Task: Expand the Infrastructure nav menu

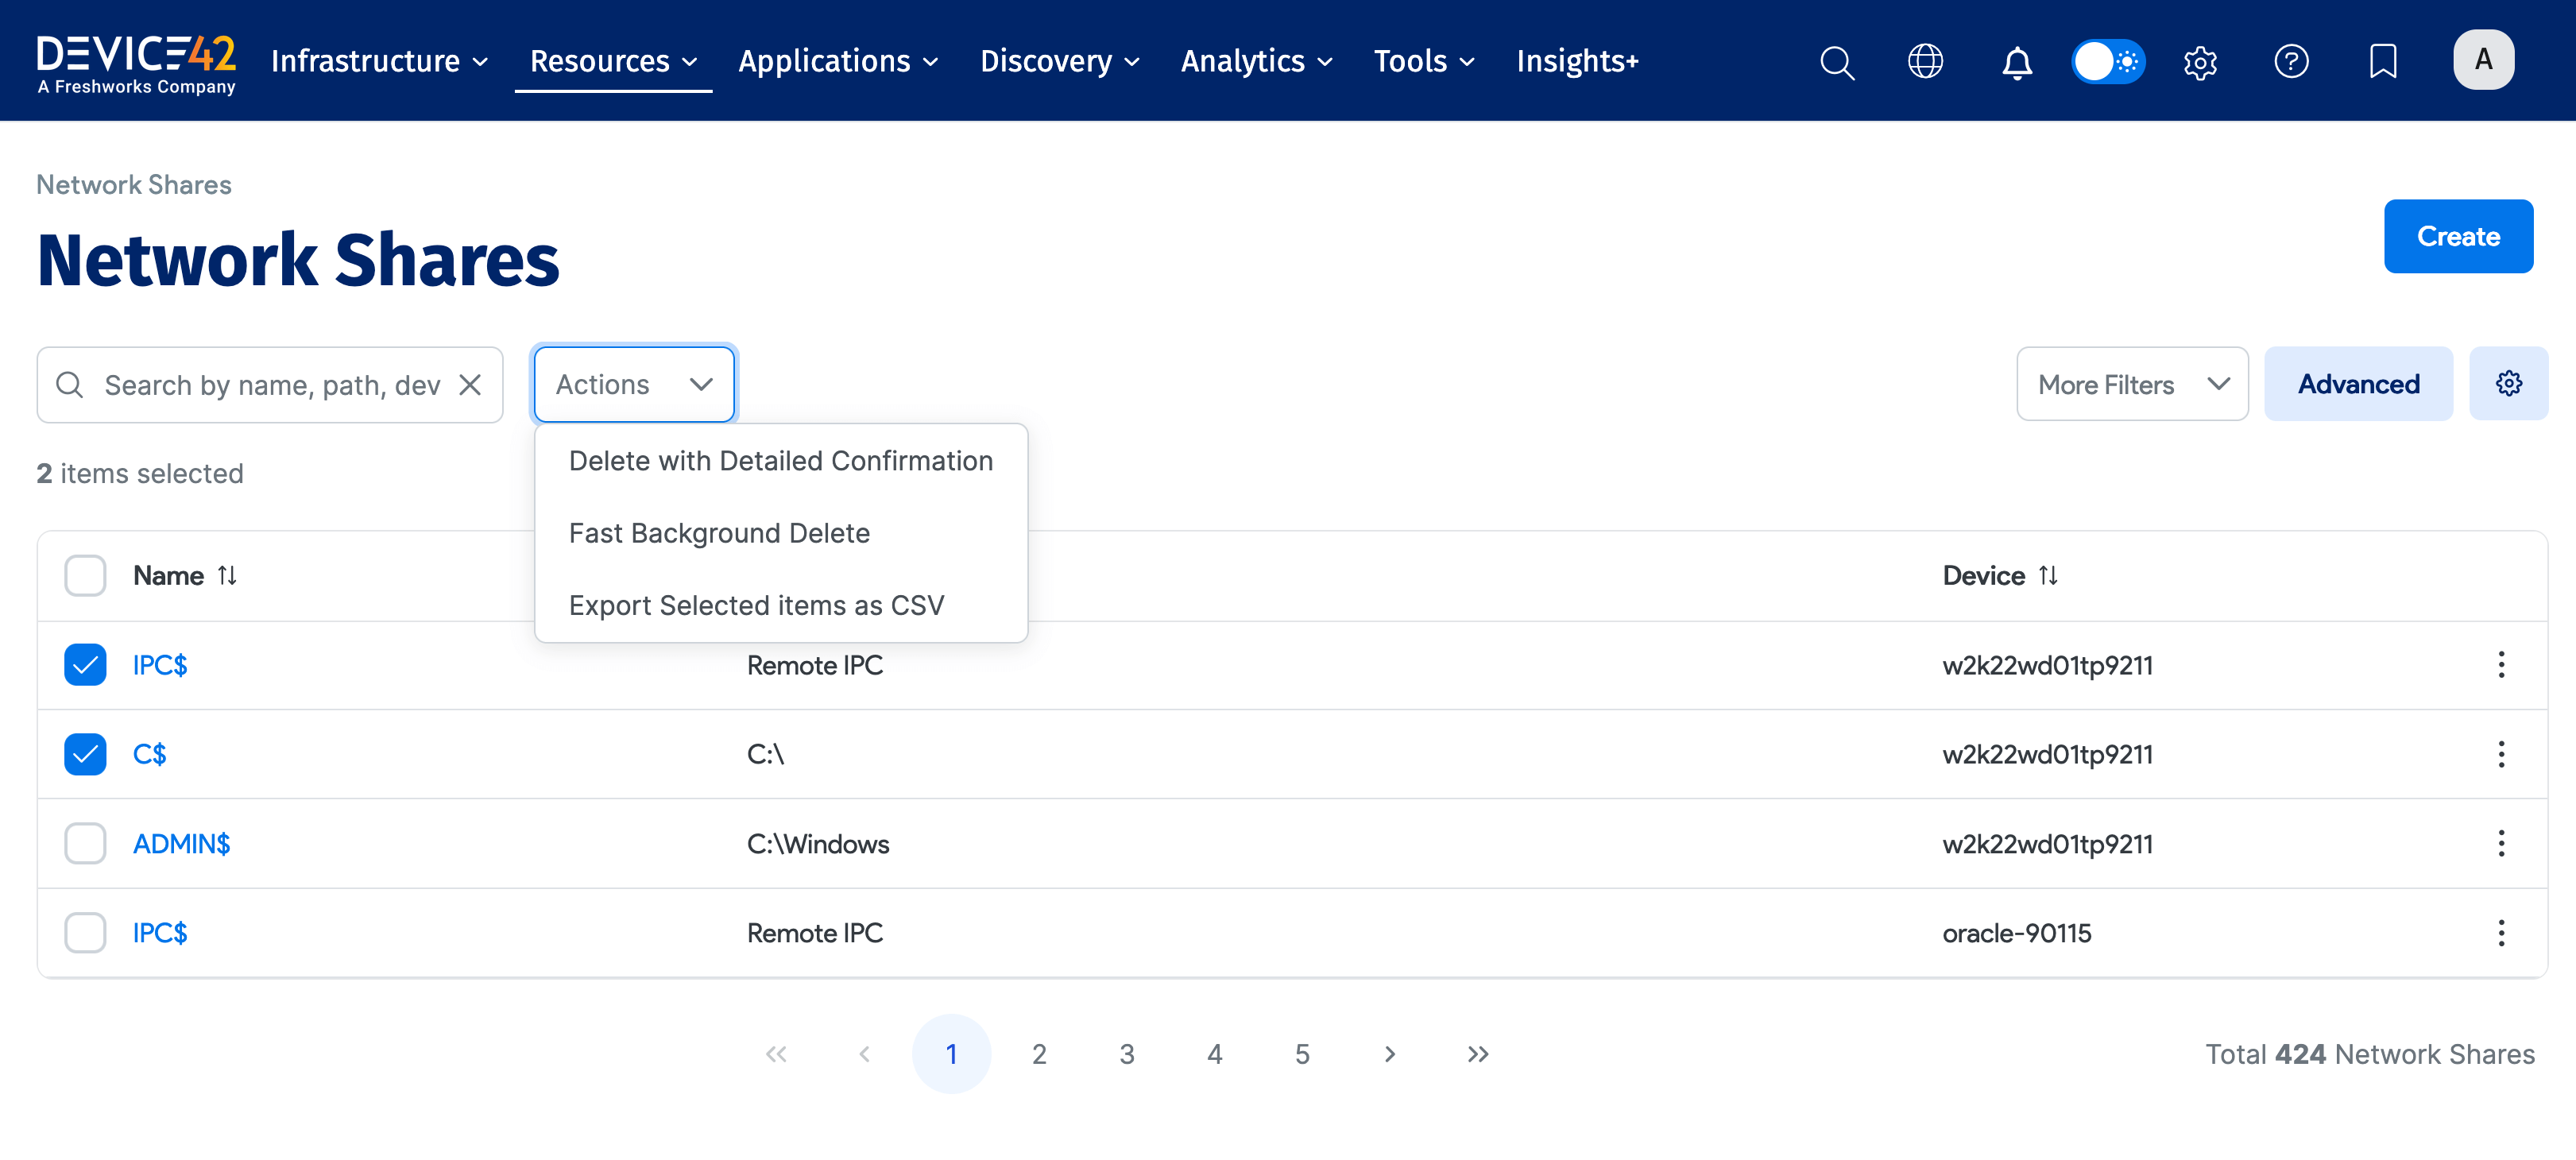Action: (x=380, y=62)
